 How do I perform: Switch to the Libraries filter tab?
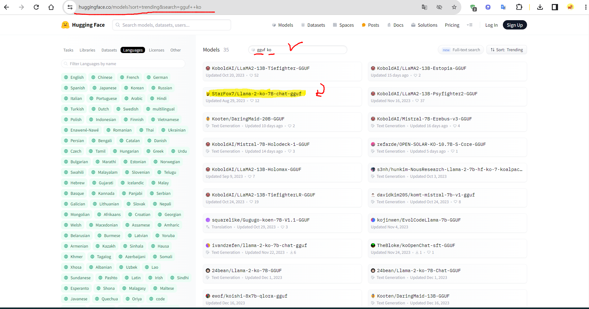point(87,50)
